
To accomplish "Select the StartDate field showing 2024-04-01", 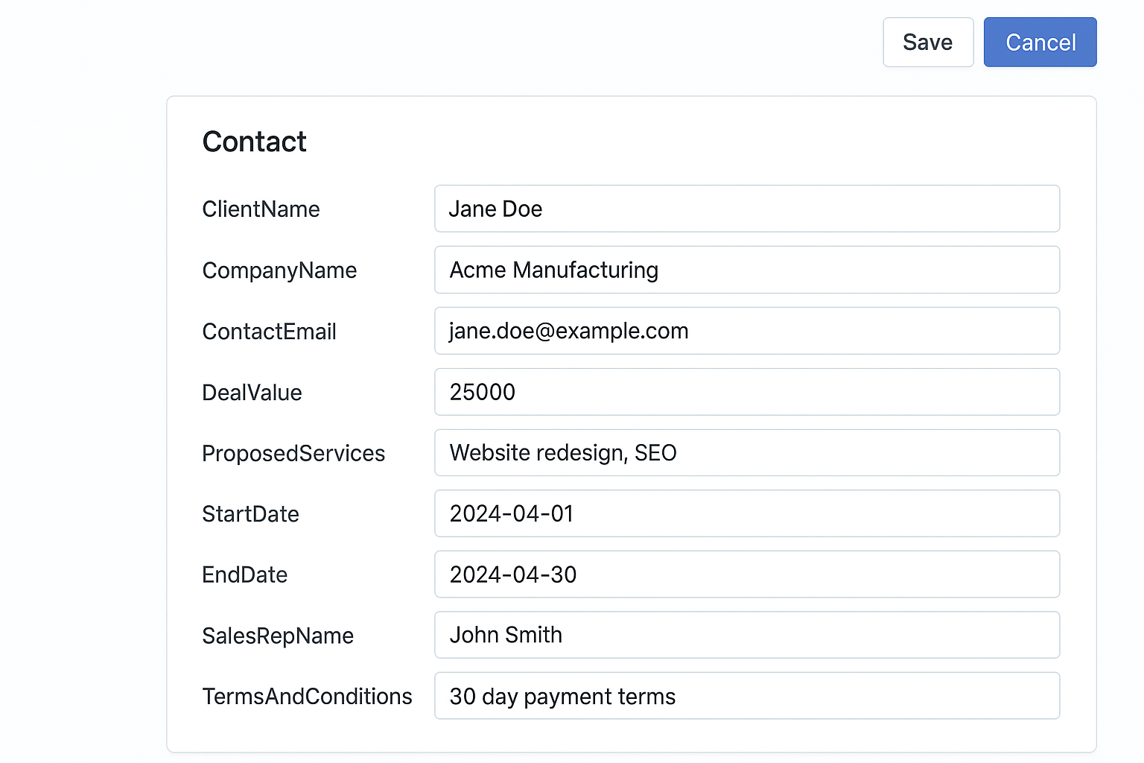I will [746, 513].
